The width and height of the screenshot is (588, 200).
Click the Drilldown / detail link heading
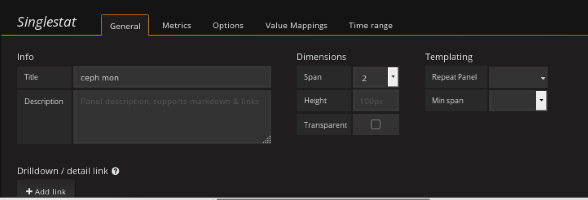pyautogui.click(x=62, y=171)
